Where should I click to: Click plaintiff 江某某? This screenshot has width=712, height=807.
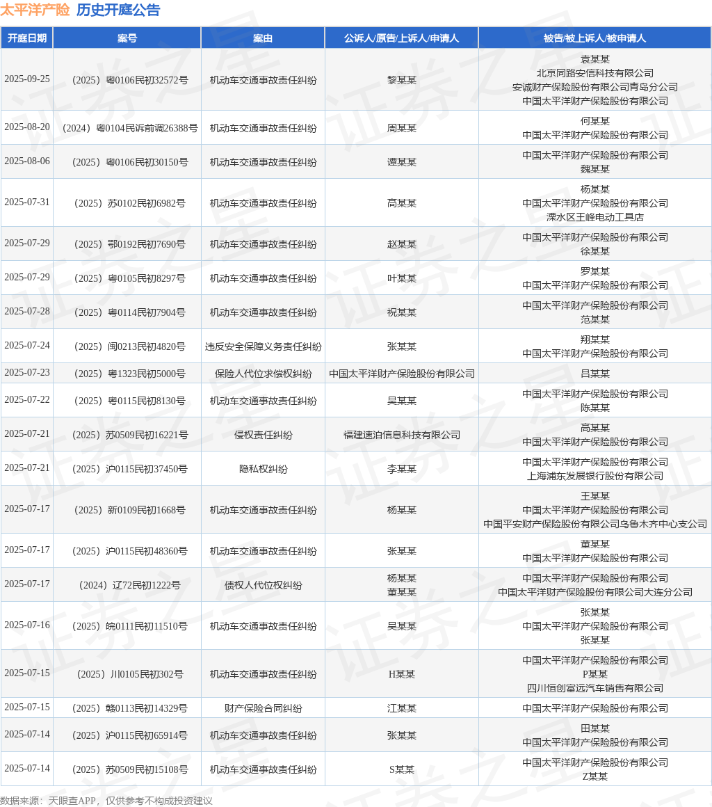coord(402,709)
